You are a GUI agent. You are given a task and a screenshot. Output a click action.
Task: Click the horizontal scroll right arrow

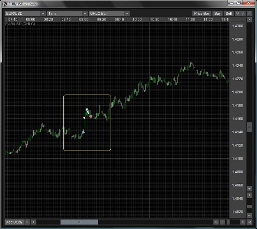(x=216, y=222)
